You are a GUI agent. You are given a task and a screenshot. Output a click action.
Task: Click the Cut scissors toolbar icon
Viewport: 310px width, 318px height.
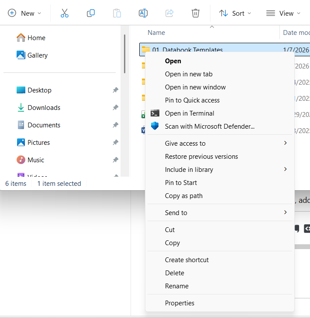click(x=65, y=14)
